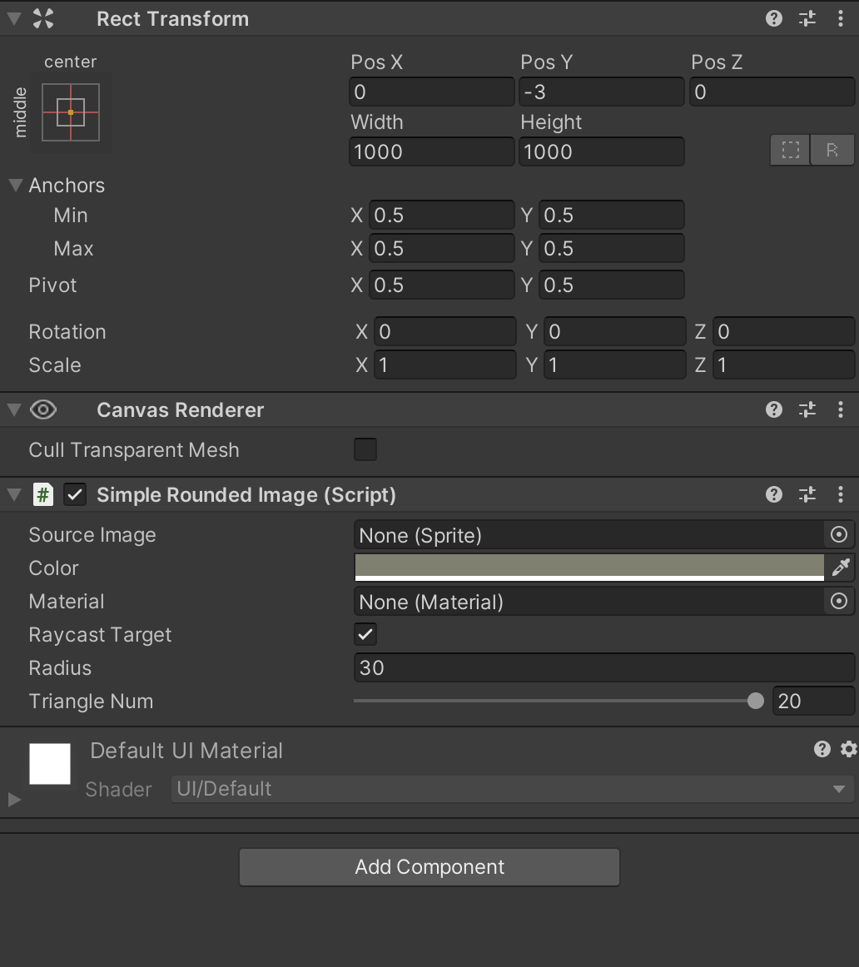859x967 pixels.
Task: Open Rect Transform presets icon
Action: (806, 18)
